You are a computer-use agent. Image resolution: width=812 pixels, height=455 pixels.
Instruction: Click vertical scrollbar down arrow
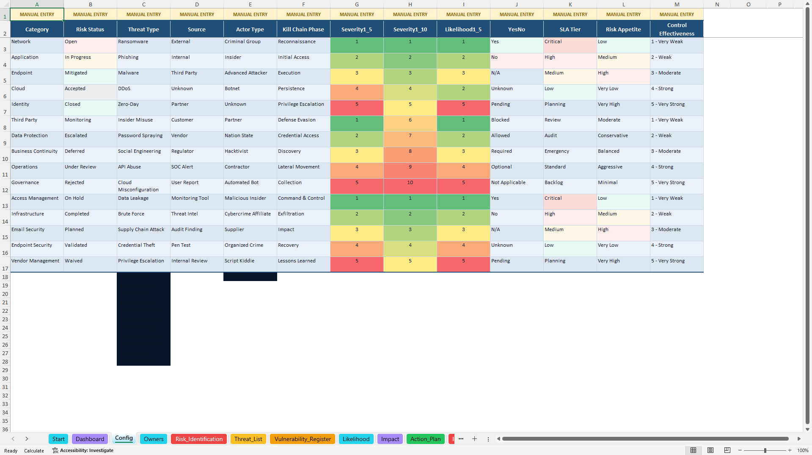(x=807, y=429)
